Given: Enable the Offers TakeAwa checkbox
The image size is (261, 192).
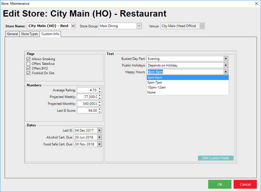Looking at the screenshot, I should [28, 64].
